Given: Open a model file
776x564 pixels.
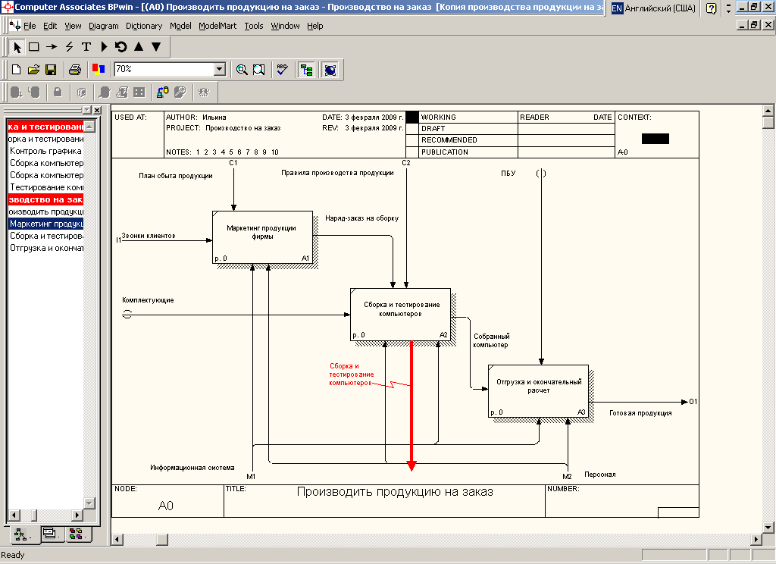Looking at the screenshot, I should [x=33, y=70].
